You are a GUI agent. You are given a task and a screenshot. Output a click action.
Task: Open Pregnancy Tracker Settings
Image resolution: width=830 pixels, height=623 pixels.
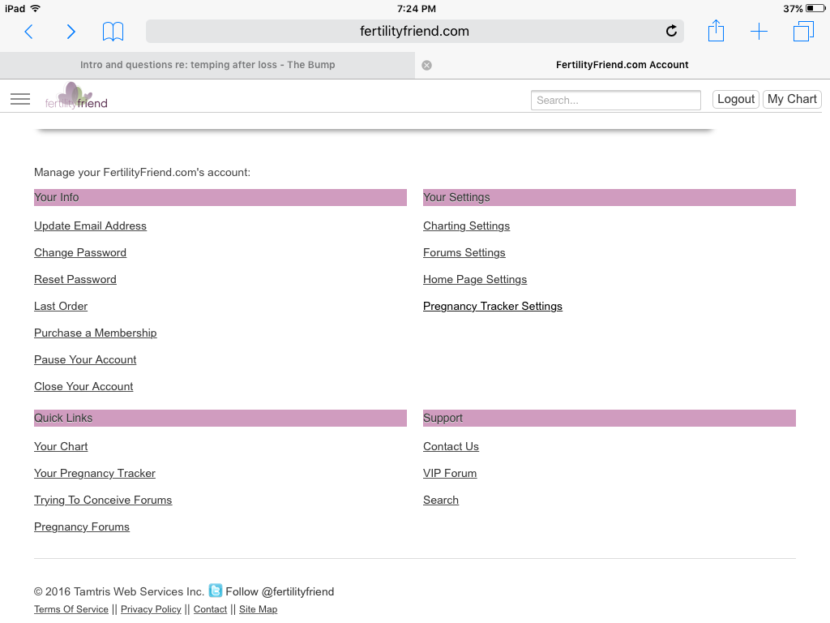[x=492, y=306]
